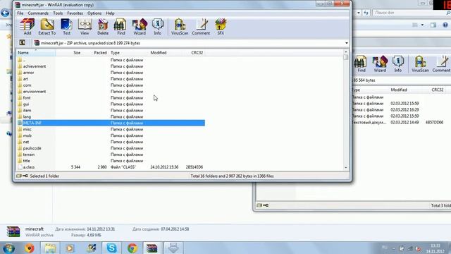This screenshot has width=451, height=254.
Task: Click Wizard icon in background WinRAR window
Action: [x=380, y=64]
